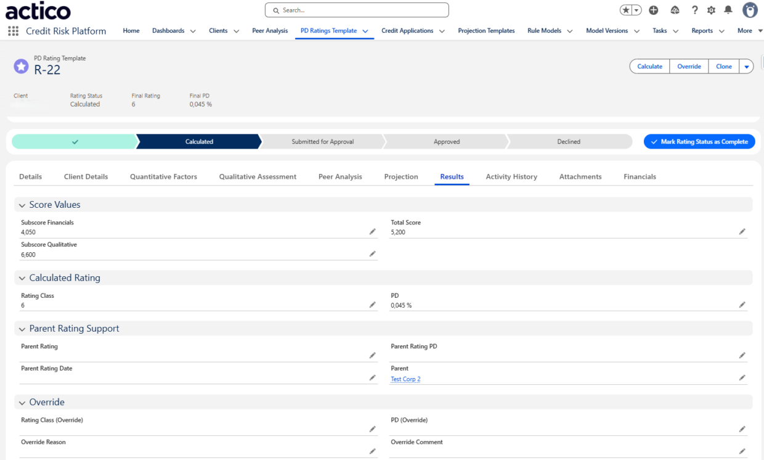Open the setup gear icon
The width and height of the screenshot is (764, 460).
coord(711,10)
